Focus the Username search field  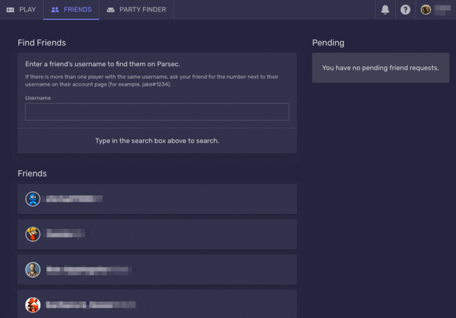point(157,112)
